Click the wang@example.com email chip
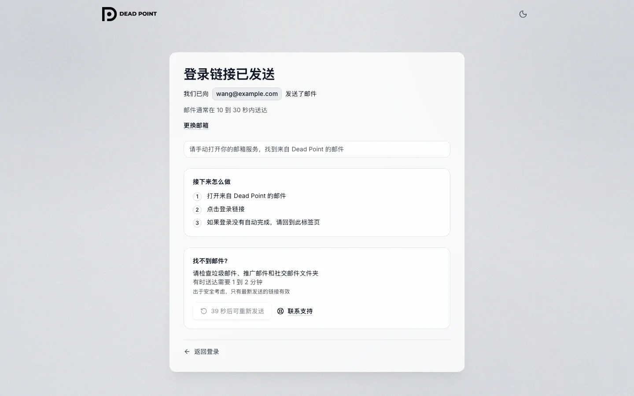Viewport: 634px width, 396px height. (247, 94)
